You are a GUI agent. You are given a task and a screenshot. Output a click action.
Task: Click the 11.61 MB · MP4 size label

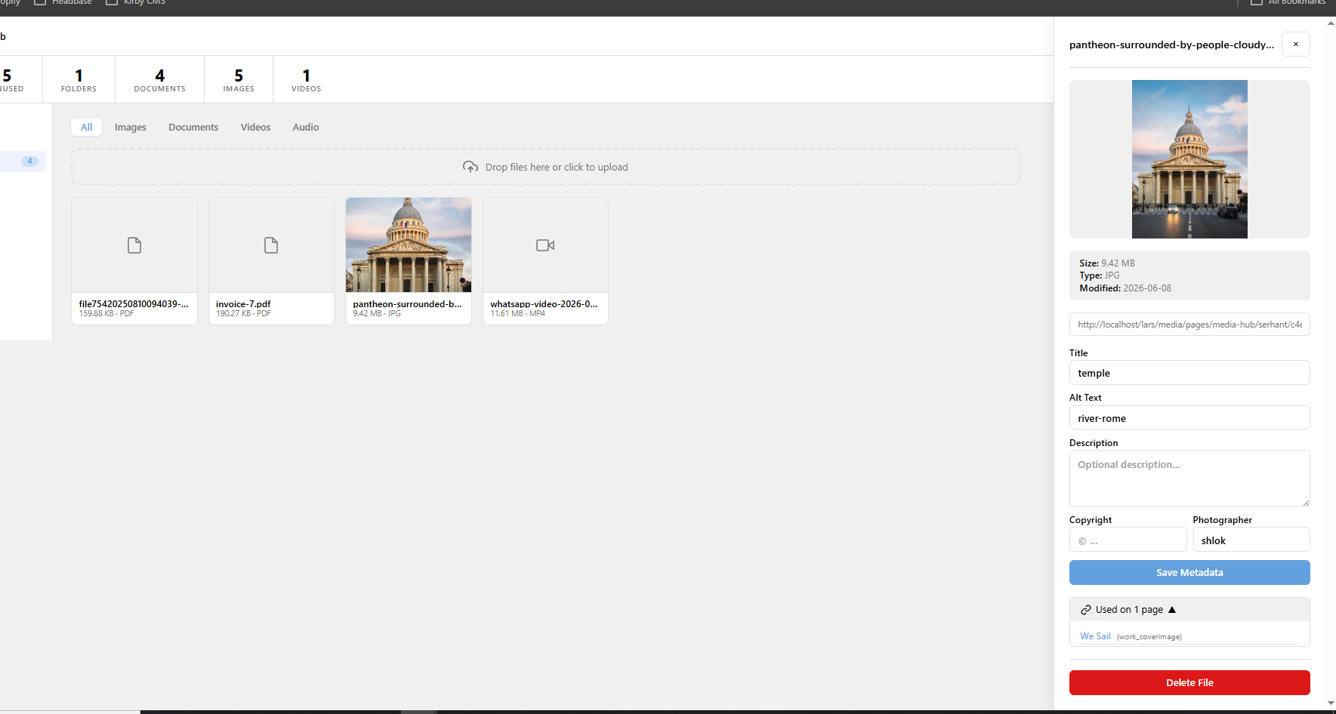click(x=517, y=314)
